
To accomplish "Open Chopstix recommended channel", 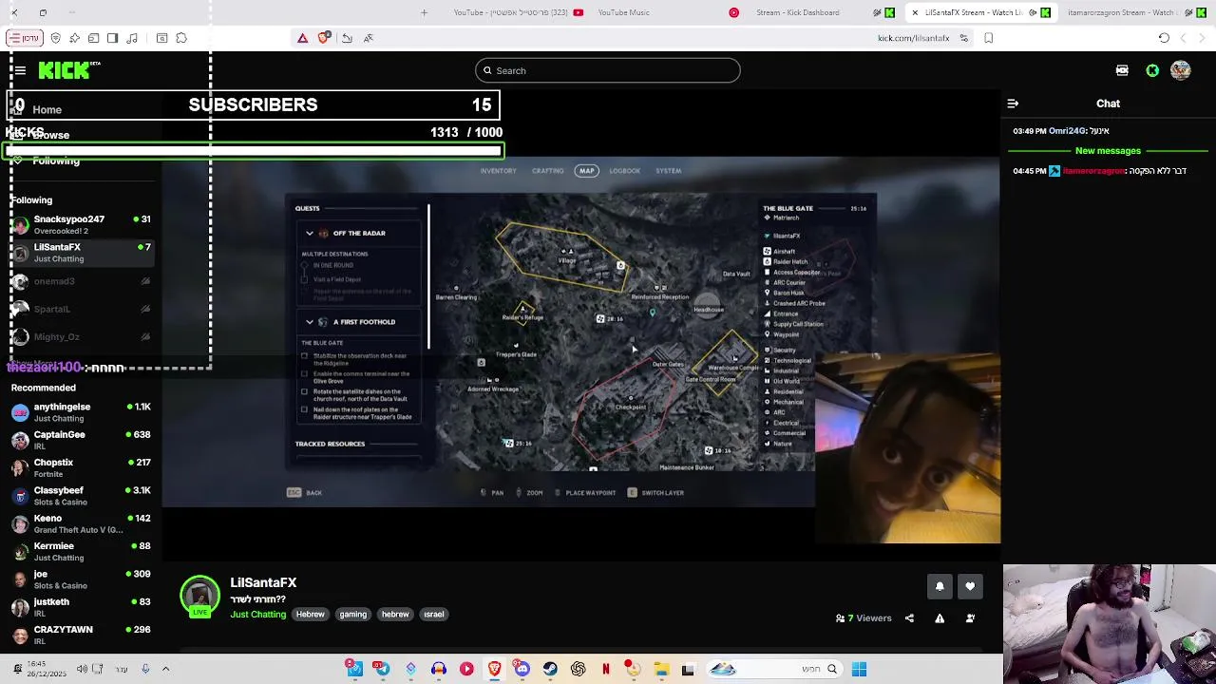I will tap(81, 467).
